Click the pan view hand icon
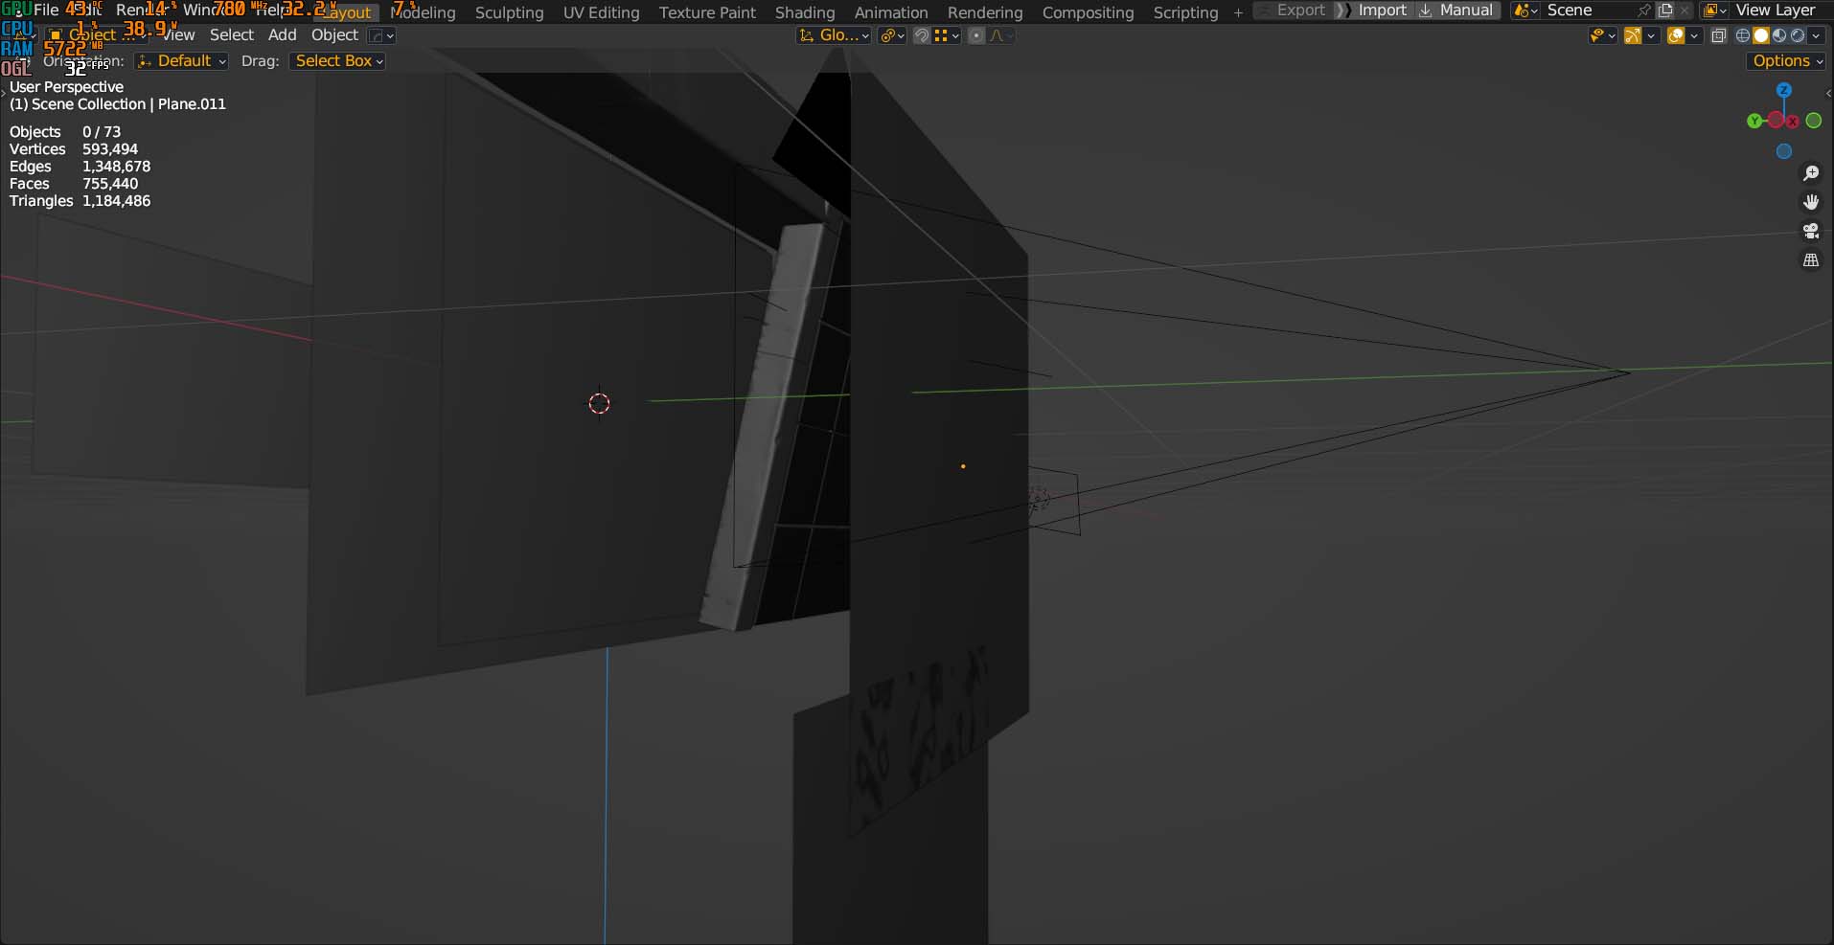The image size is (1834, 945). tap(1811, 202)
